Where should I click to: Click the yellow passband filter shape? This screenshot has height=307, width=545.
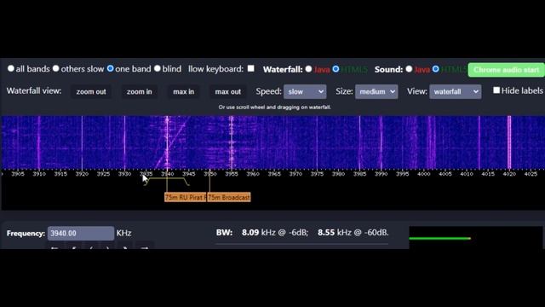coord(168,182)
